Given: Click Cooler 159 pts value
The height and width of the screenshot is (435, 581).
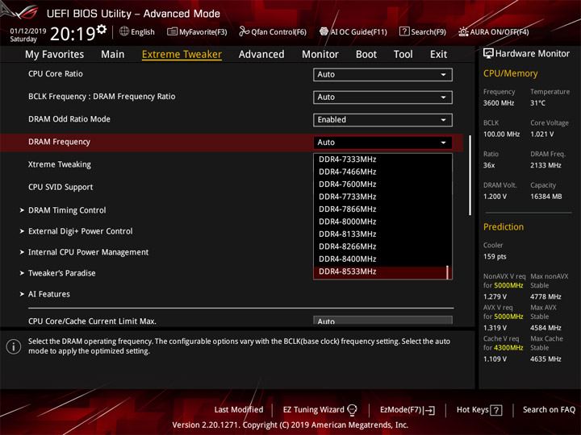Looking at the screenshot, I should pyautogui.click(x=495, y=257).
